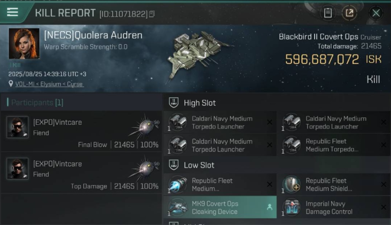The height and width of the screenshot is (225, 391).
Task: Select the MK9 Covert Ops Cloaking Device
Action: point(220,207)
